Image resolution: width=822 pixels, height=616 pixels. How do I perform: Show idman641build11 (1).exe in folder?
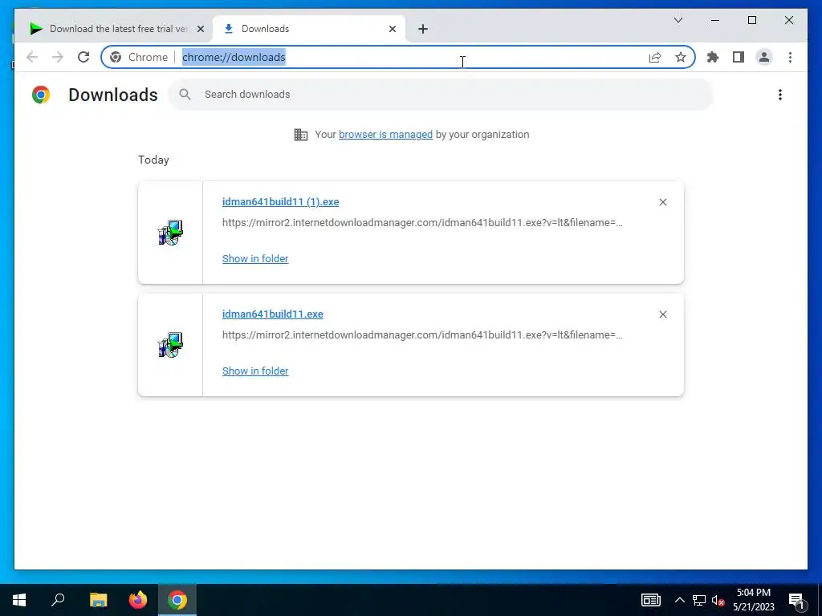[x=255, y=259]
